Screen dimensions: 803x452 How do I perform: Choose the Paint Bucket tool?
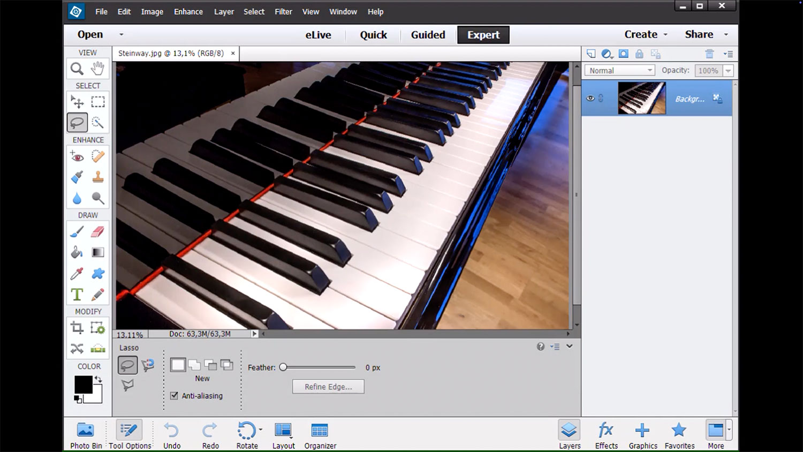(x=77, y=252)
